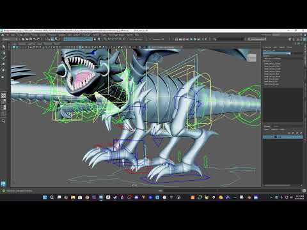Toggle select-by-object-type mode icon
The height and width of the screenshot is (230, 307).
pos(52,39)
